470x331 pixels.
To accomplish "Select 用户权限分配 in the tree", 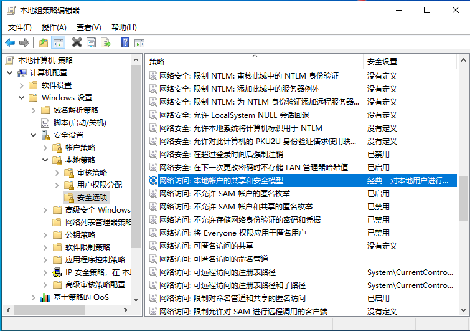I will point(99,185).
